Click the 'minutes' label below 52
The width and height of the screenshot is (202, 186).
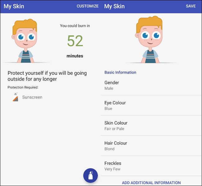pos(75,56)
